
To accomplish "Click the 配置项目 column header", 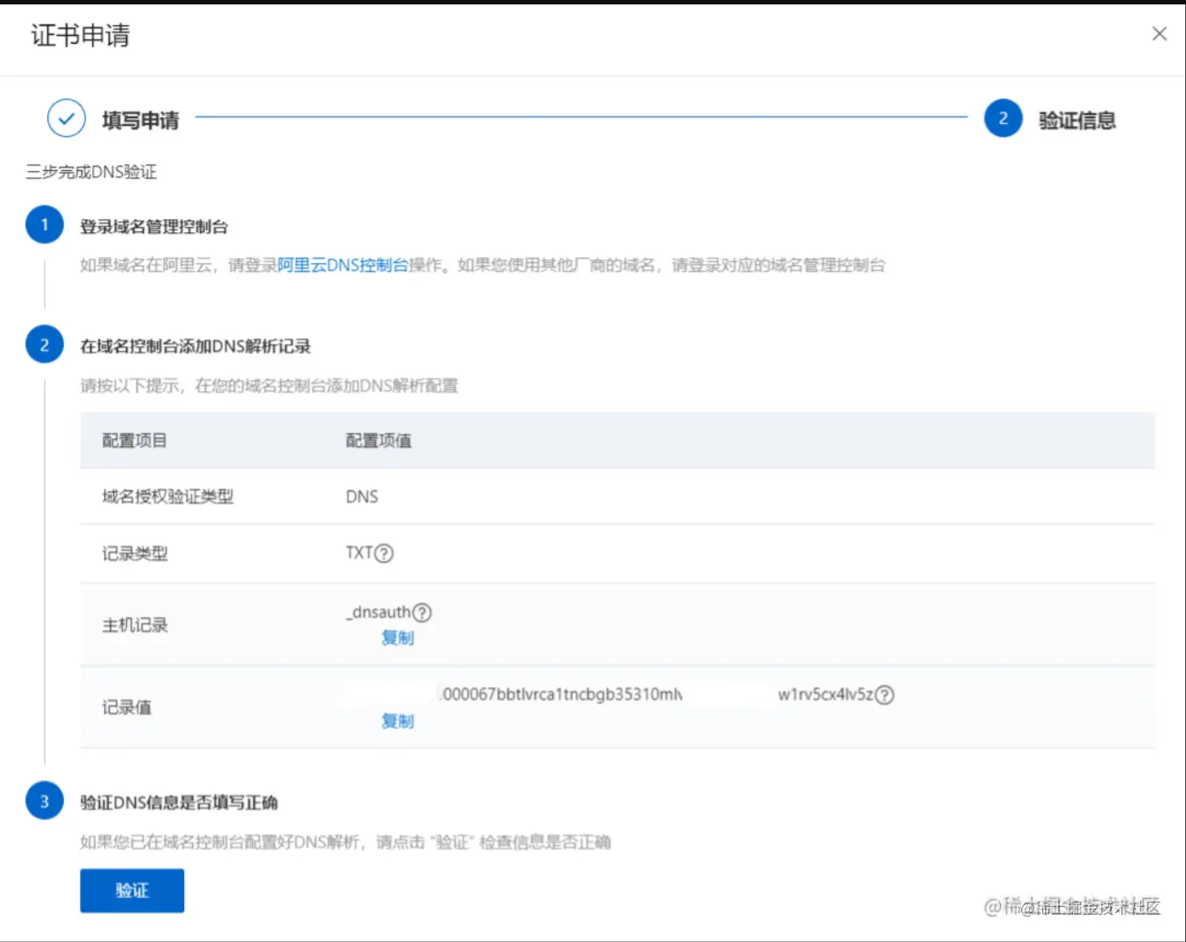I will click(x=134, y=440).
